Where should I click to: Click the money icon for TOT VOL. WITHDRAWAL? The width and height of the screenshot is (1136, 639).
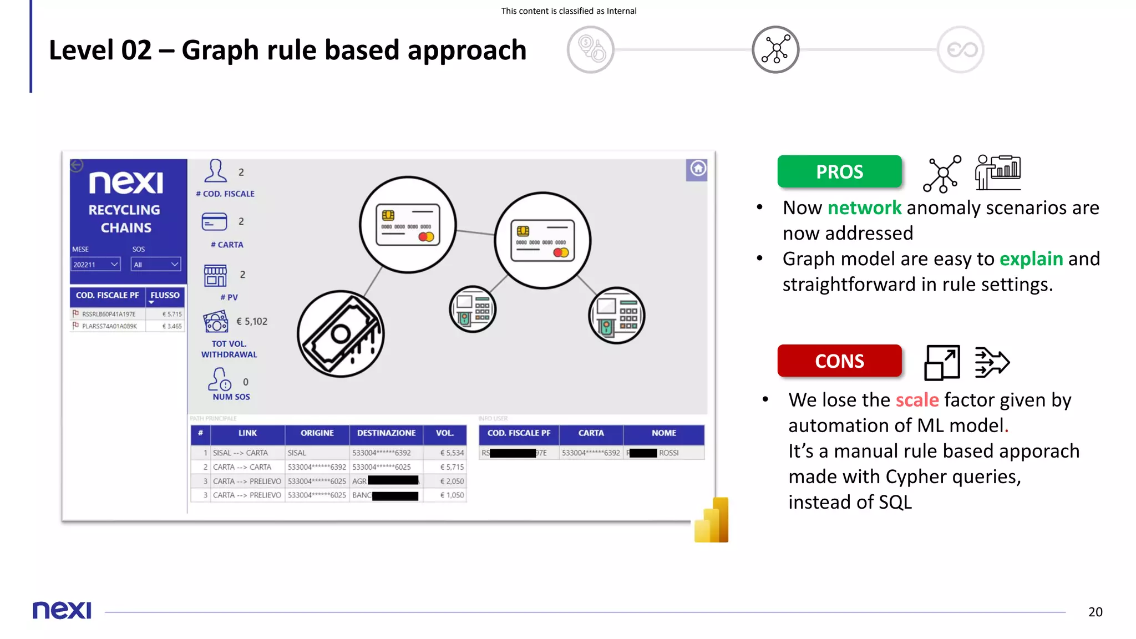pos(216,322)
